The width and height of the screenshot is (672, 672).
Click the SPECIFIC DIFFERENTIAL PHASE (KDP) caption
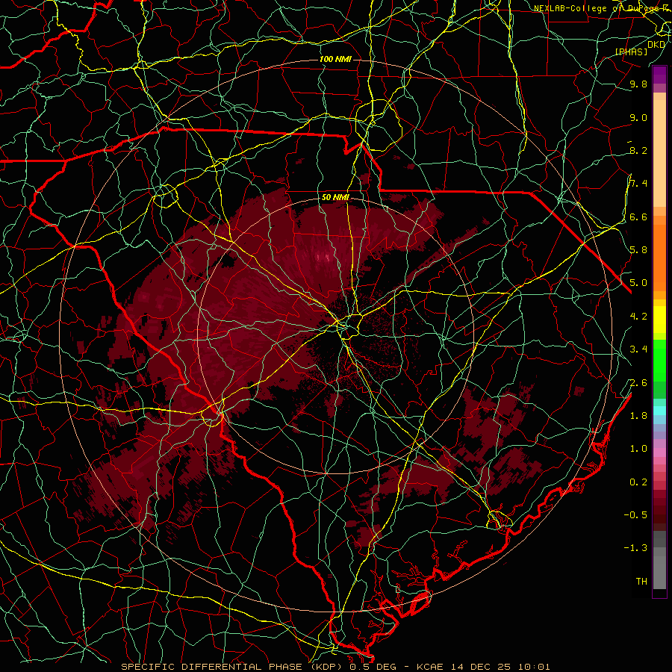[231, 667]
